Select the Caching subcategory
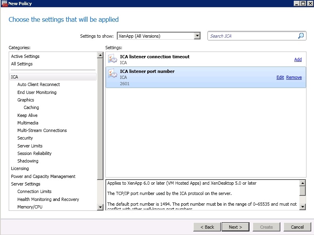The image size is (314, 235). coord(31,107)
